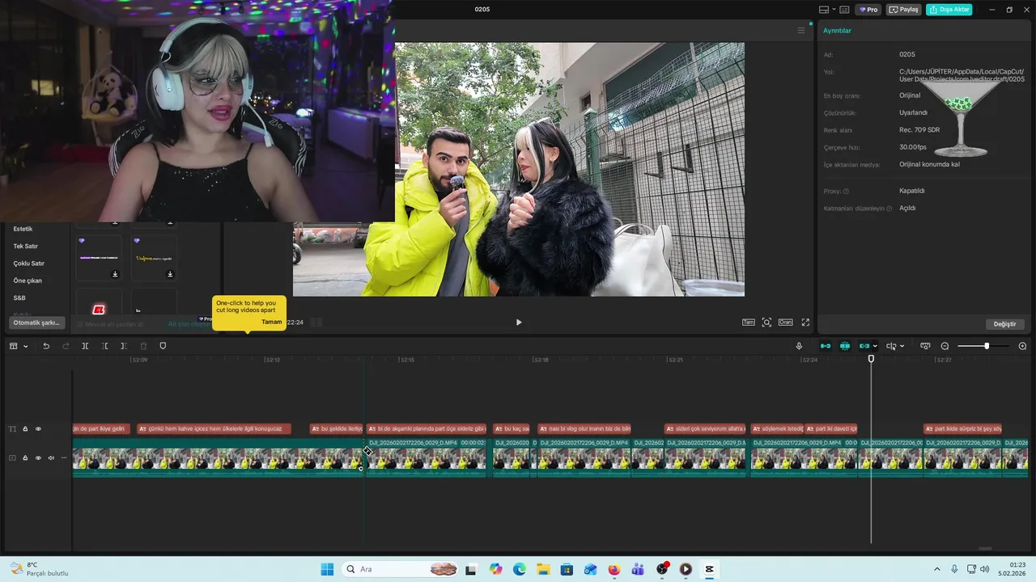Click the preview axis split-cursor icon
1036x582 pixels.
pos(891,346)
